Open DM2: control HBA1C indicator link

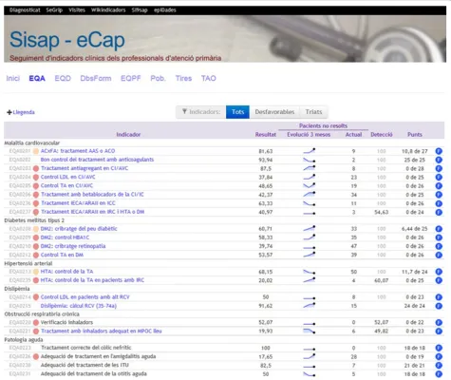click(65, 237)
